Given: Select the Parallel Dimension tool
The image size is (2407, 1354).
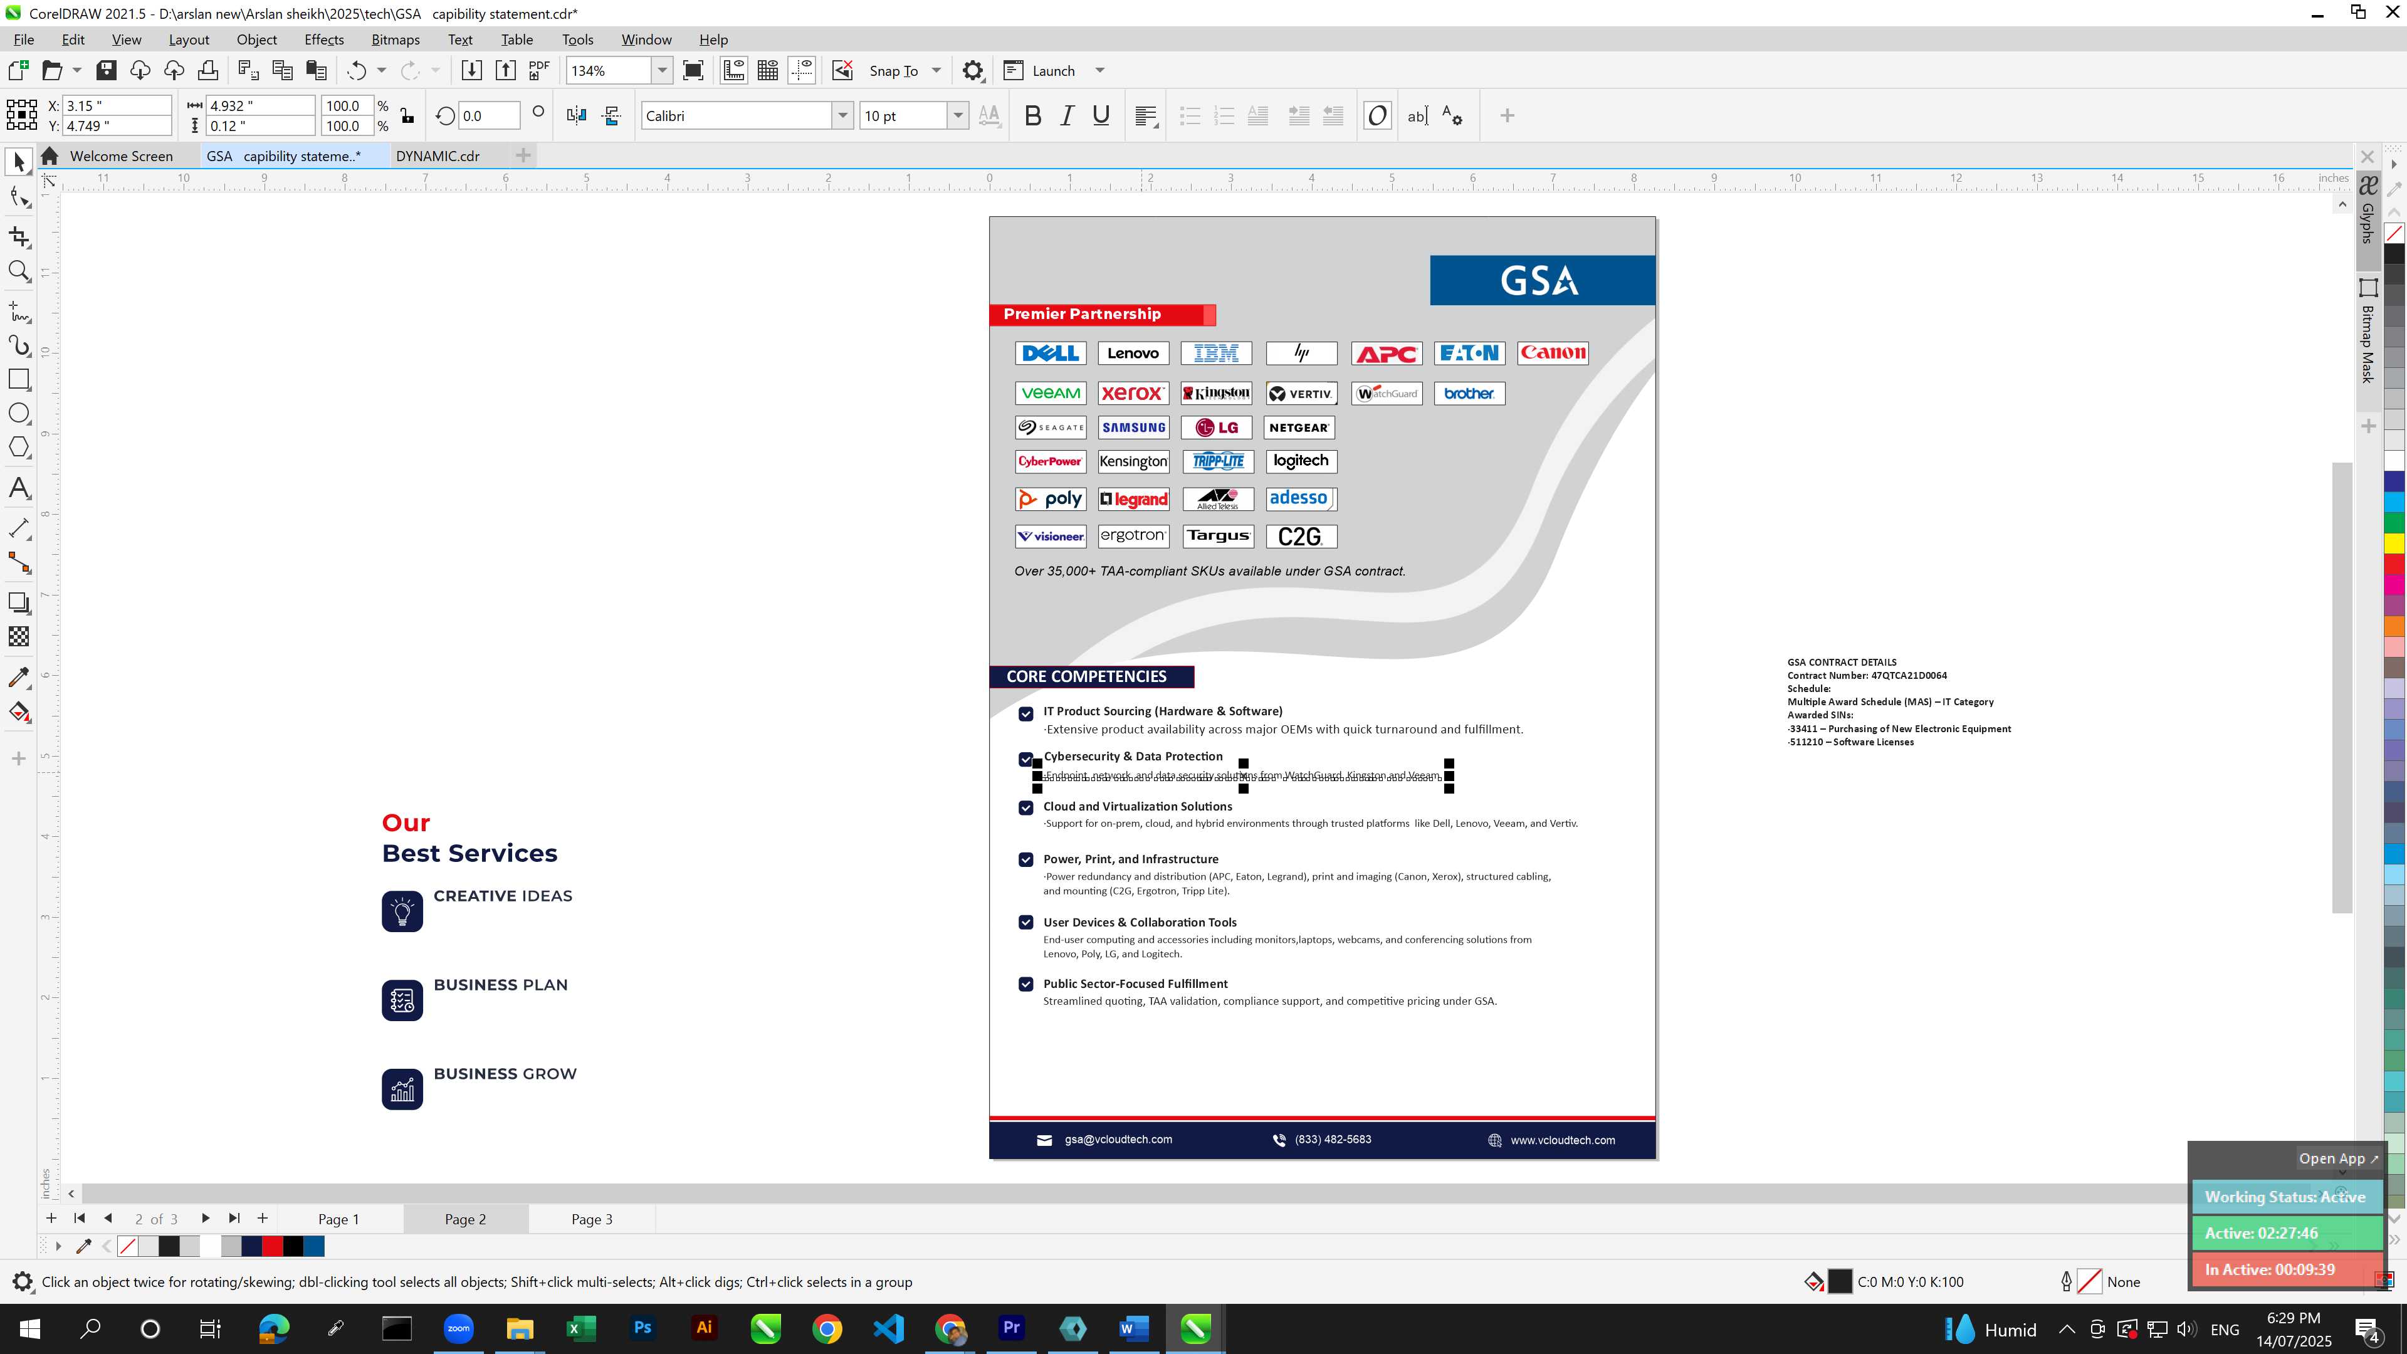Looking at the screenshot, I should coord(19,528).
